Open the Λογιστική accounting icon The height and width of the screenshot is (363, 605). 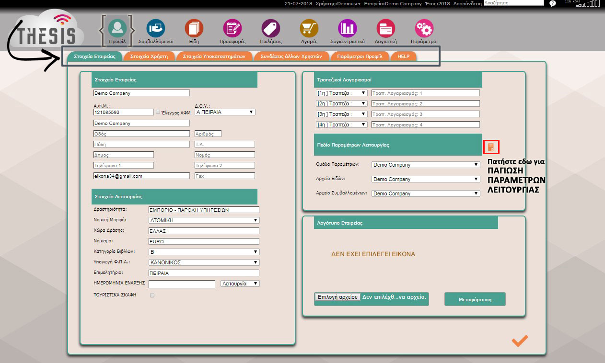385,29
